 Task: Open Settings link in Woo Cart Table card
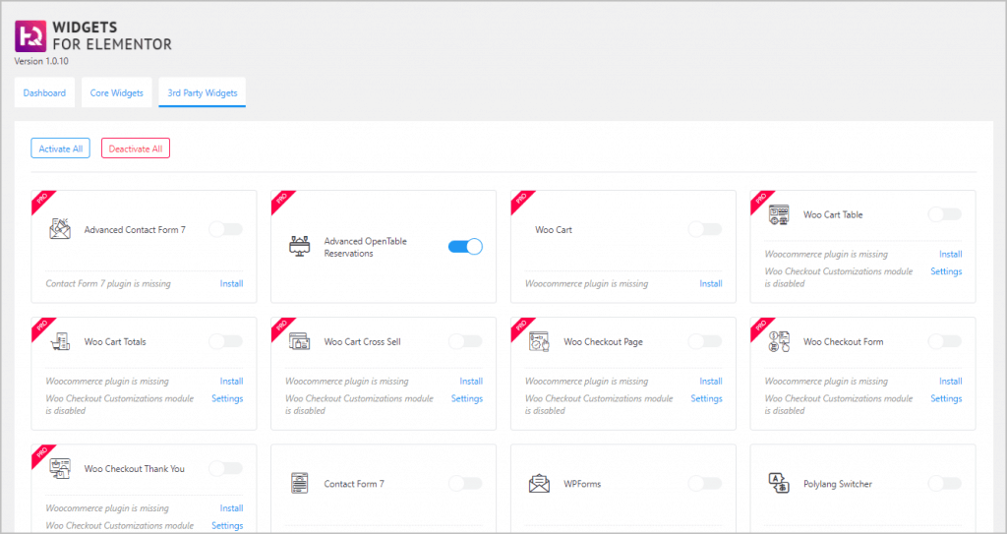(946, 271)
